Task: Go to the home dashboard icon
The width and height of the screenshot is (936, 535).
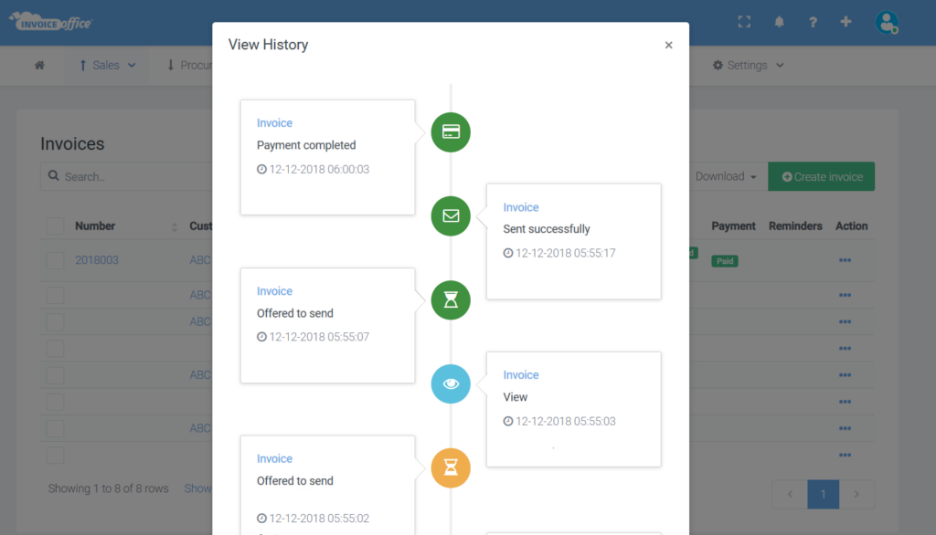Action: click(x=39, y=65)
